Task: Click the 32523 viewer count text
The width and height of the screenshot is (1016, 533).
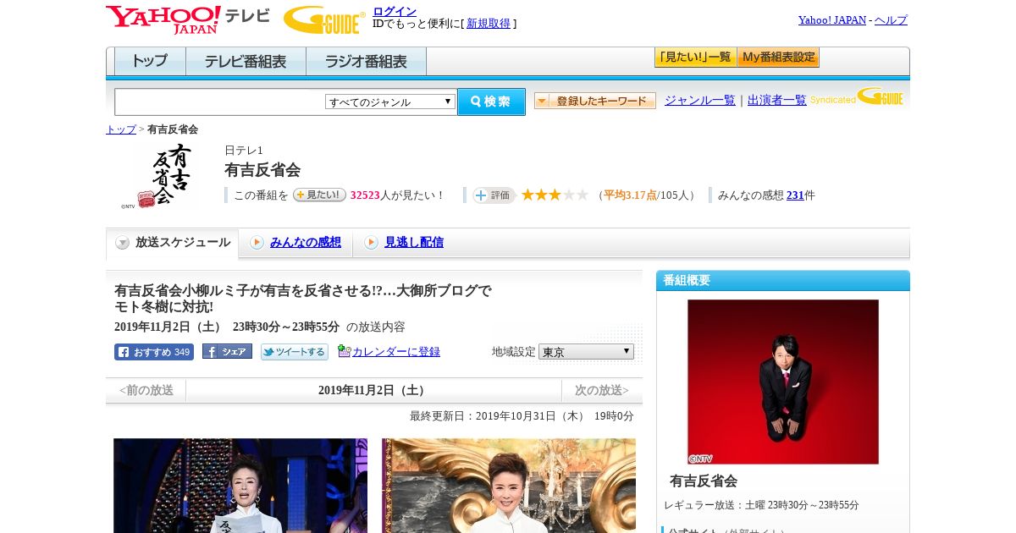Action: point(365,195)
